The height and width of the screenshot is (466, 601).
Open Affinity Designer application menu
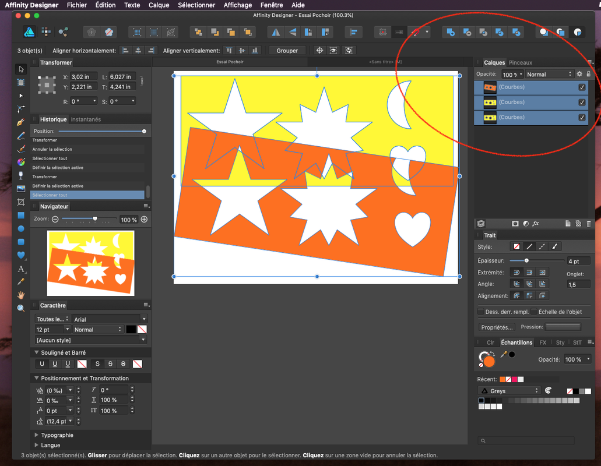(x=31, y=5)
